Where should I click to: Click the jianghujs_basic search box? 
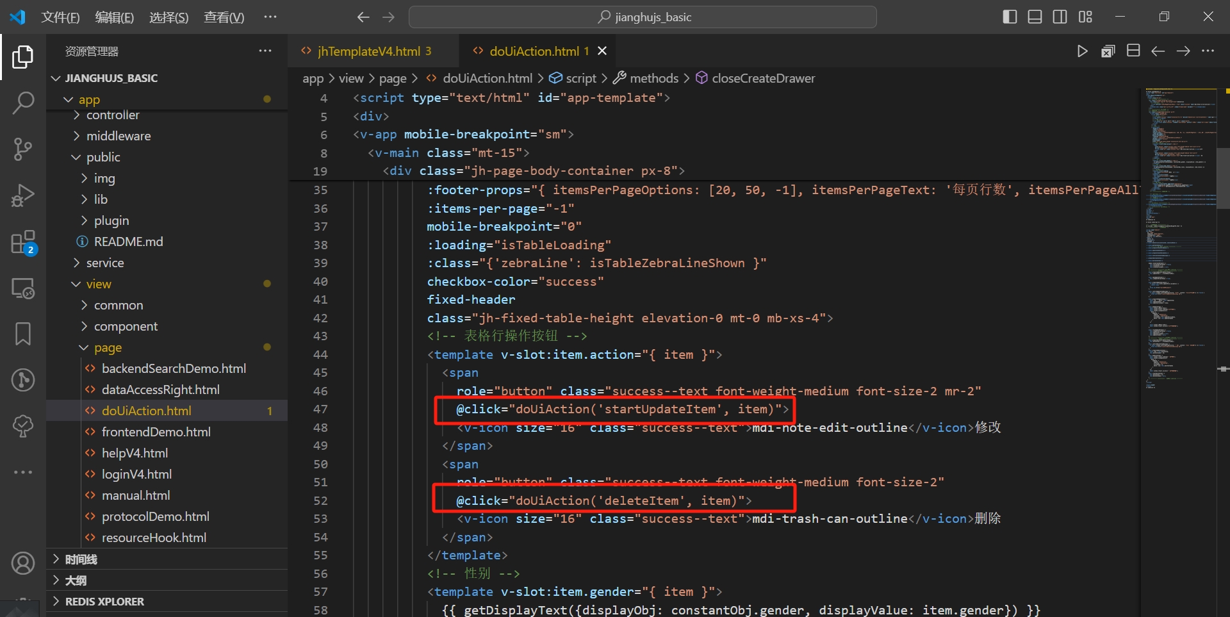click(643, 17)
